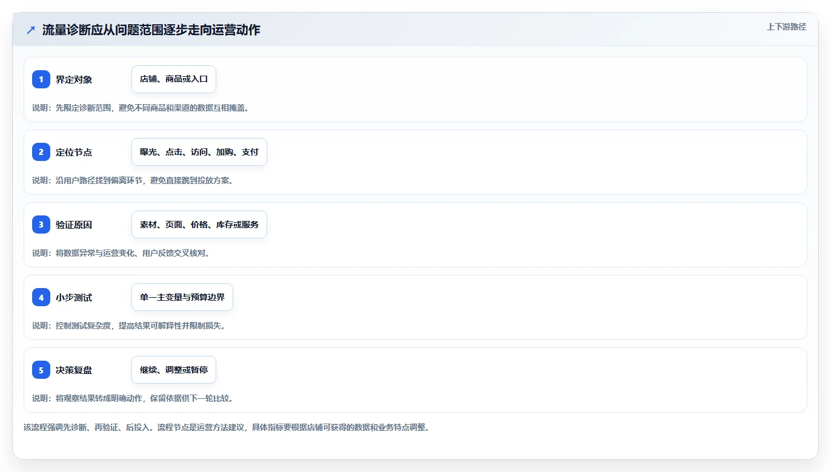Click the note starting 将数据异常与运营变化
Viewport: 831px width, 472px height.
pyautogui.click(x=121, y=253)
